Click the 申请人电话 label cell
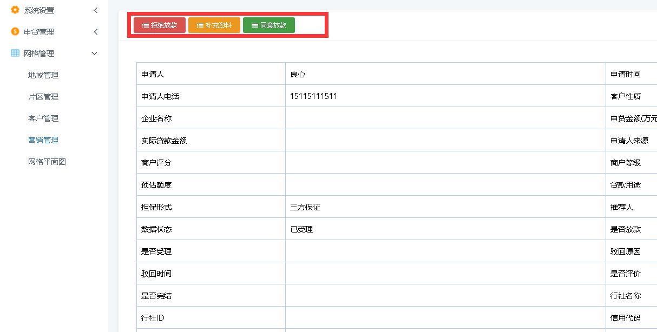This screenshot has width=657, height=332. (x=211, y=96)
